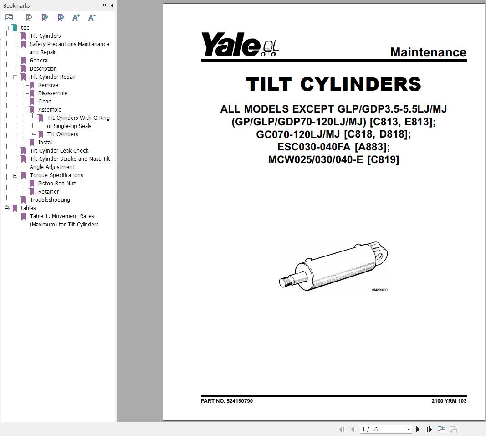The image size is (486, 436).
Task: Decrease bookmark text size with A-
Action: point(92,17)
